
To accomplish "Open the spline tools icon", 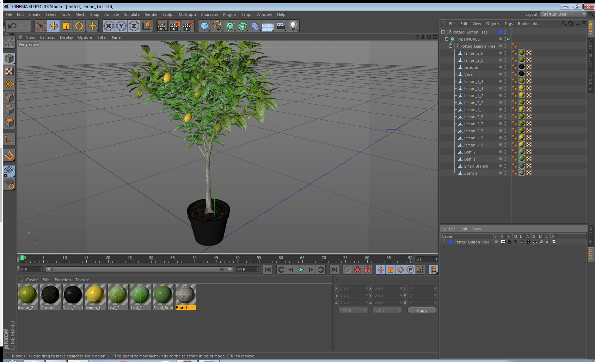I will pos(217,26).
